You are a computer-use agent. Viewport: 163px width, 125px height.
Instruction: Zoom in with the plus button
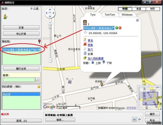coord(50,23)
